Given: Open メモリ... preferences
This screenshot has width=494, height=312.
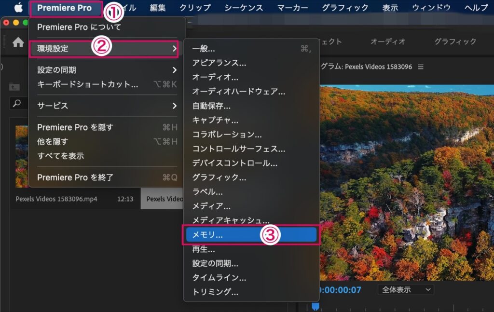Looking at the screenshot, I should [x=251, y=235].
